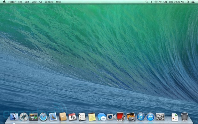Open the Go menu
Screen dimensions: 198x124
point(41,2)
